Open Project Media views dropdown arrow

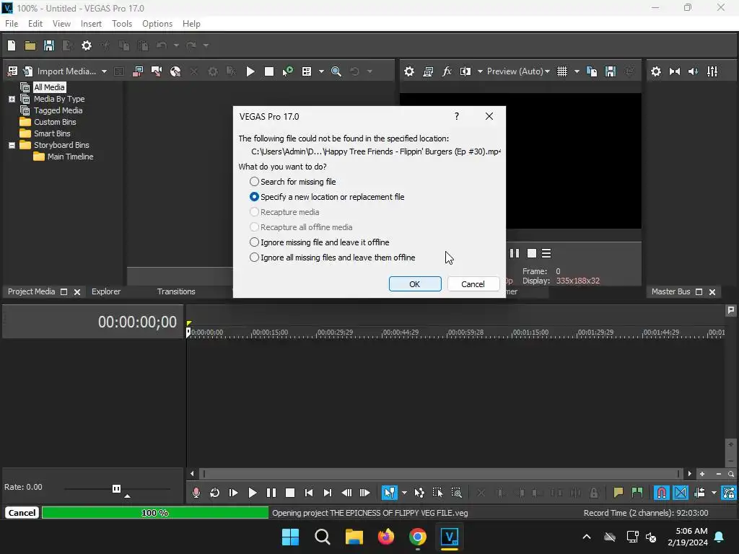tap(321, 71)
